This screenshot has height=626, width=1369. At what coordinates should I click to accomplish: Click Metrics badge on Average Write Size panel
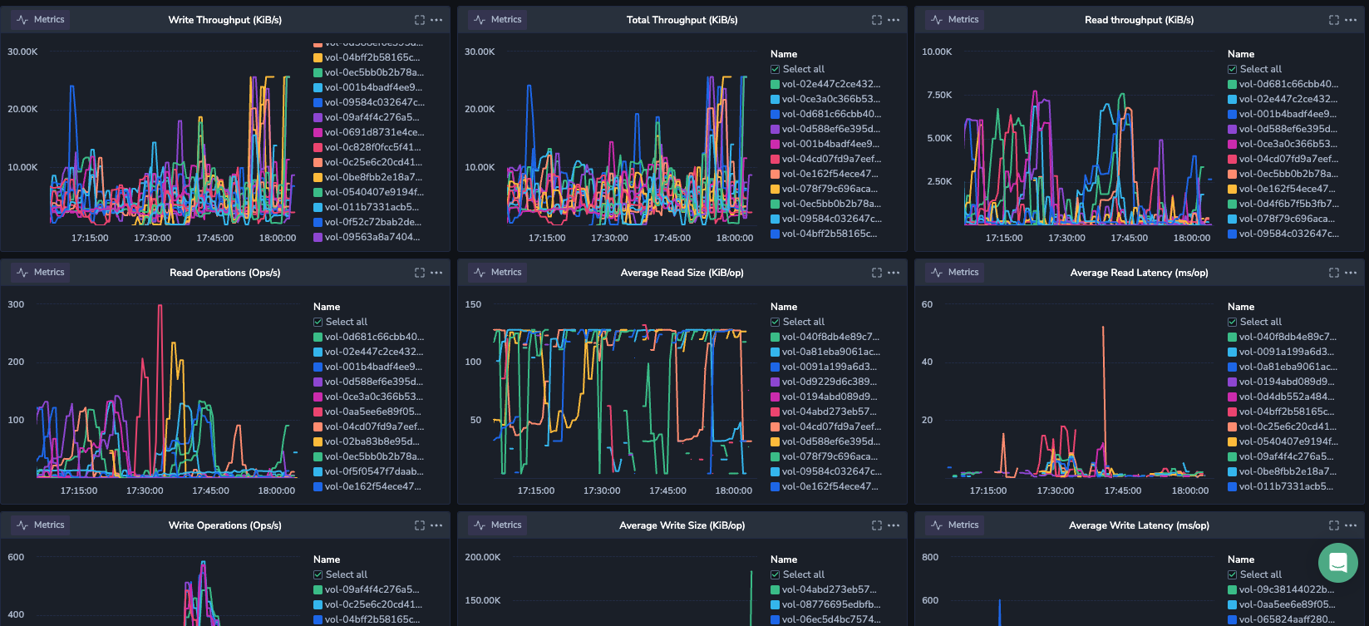[x=497, y=525]
